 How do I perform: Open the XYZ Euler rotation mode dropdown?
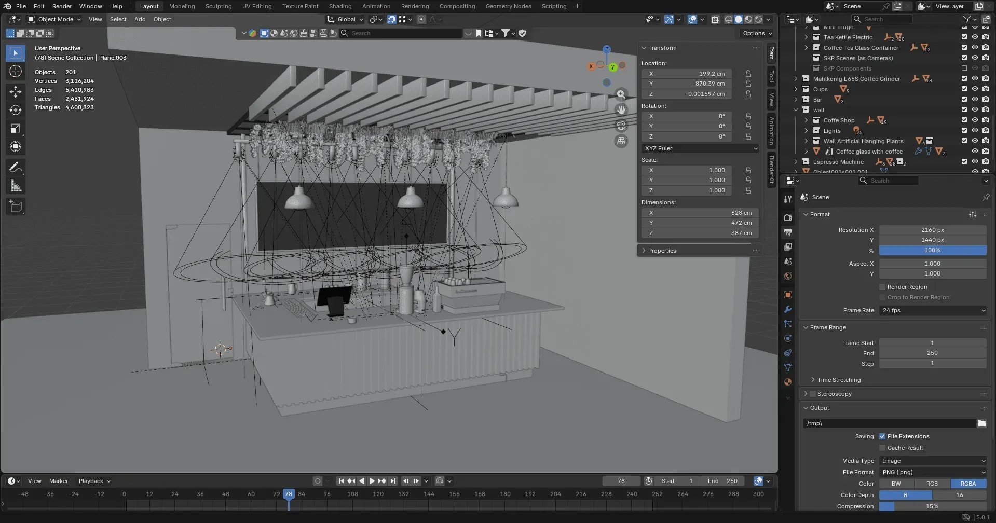pyautogui.click(x=700, y=148)
